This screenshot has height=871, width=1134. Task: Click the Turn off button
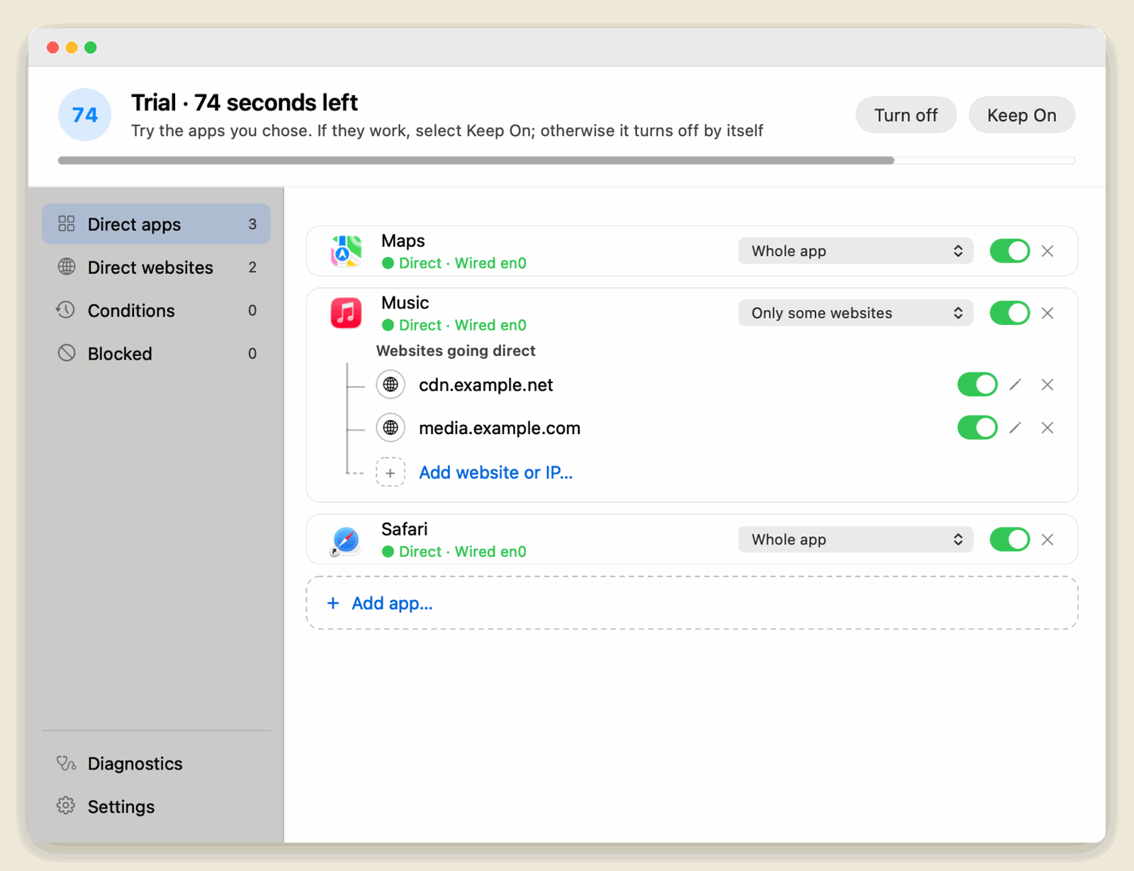906,115
